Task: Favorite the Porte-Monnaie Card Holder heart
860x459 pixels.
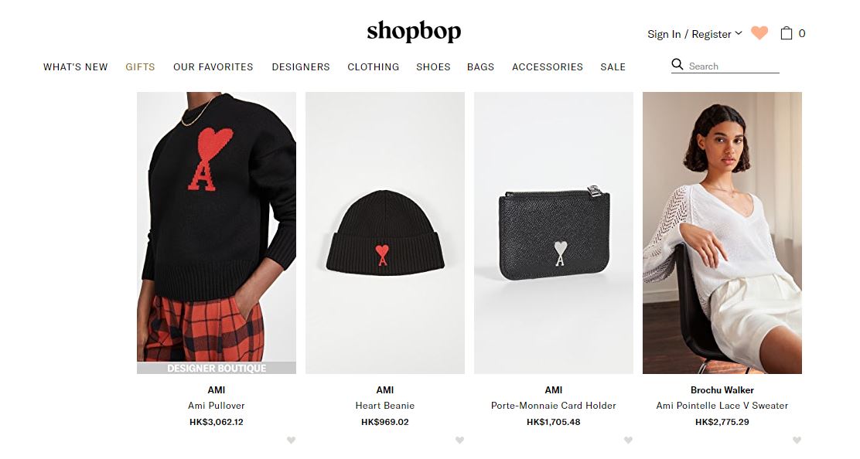Action: [x=629, y=440]
